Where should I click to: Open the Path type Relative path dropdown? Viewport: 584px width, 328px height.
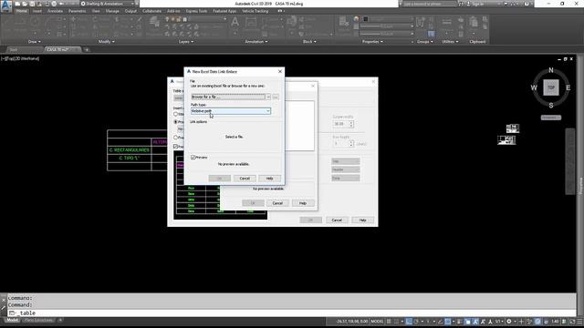click(x=231, y=111)
